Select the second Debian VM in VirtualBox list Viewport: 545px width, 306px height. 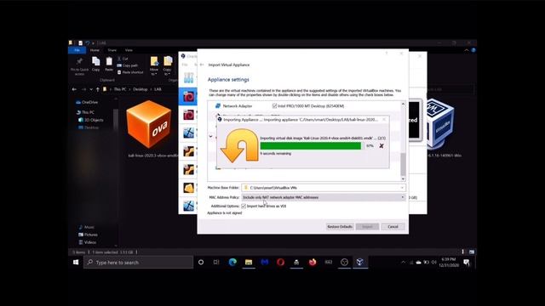[189, 115]
